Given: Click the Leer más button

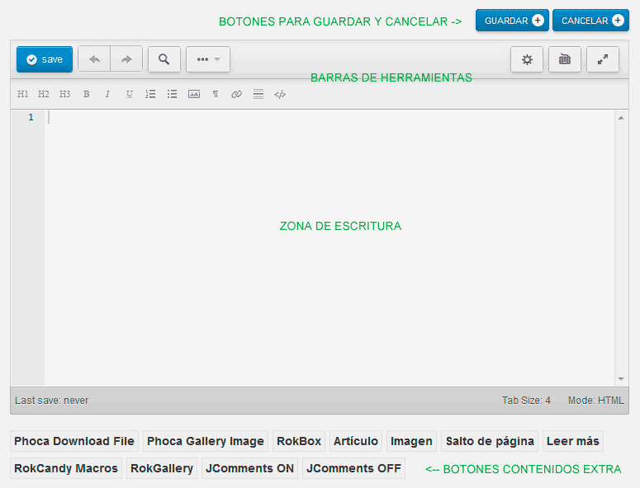Looking at the screenshot, I should click(572, 441).
